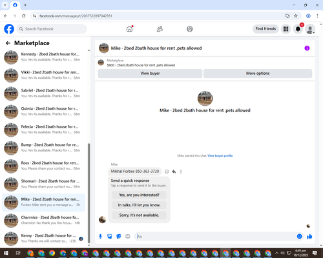
Task: Open the Quinta conversation
Action: (x=43, y=112)
